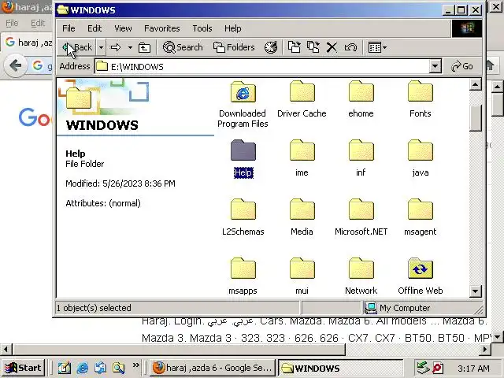Select the Driver Cache folder
Image resolution: width=504 pixels, height=378 pixels.
[302, 99]
